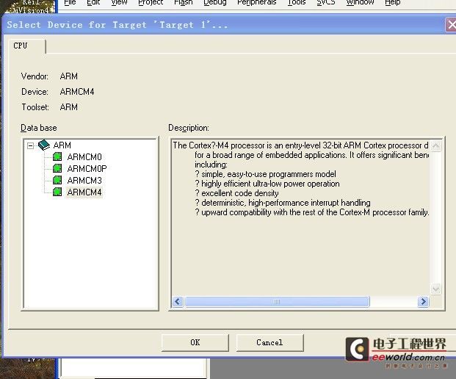Screen dimensions: 456x379
Task: Click the Data base label
Action: coord(39,128)
